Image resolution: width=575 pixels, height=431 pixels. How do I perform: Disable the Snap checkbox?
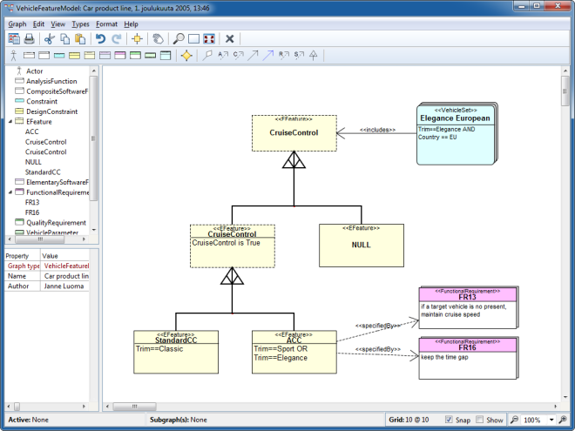point(449,420)
